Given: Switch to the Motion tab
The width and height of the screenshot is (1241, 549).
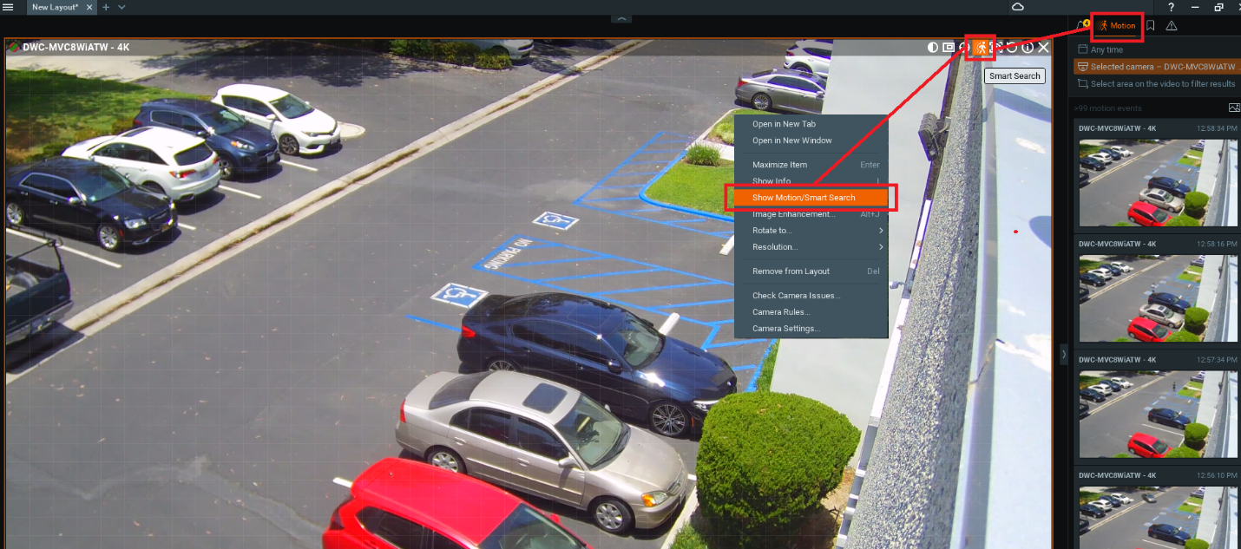Looking at the screenshot, I should (x=1117, y=26).
